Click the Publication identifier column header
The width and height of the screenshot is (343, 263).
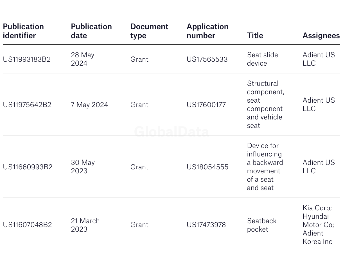point(23,31)
